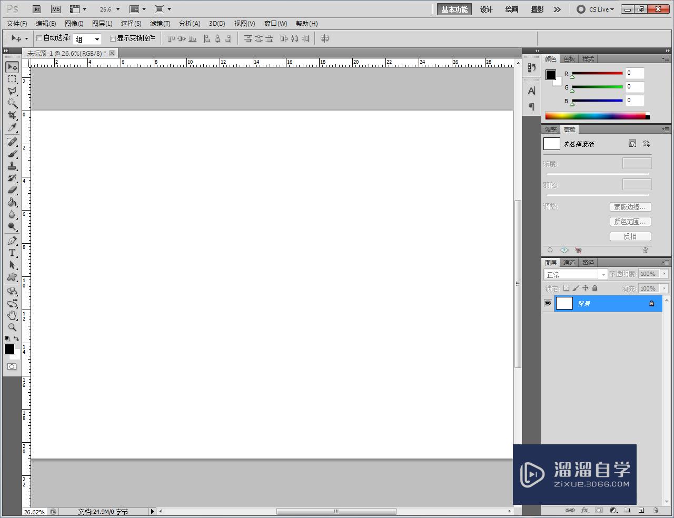Image resolution: width=674 pixels, height=518 pixels.
Task: Click the 基本功能 workspace button
Action: click(454, 9)
